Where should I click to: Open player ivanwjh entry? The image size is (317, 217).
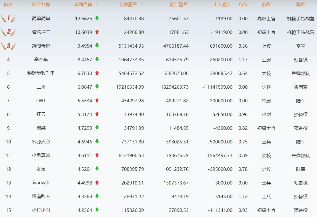41,183
